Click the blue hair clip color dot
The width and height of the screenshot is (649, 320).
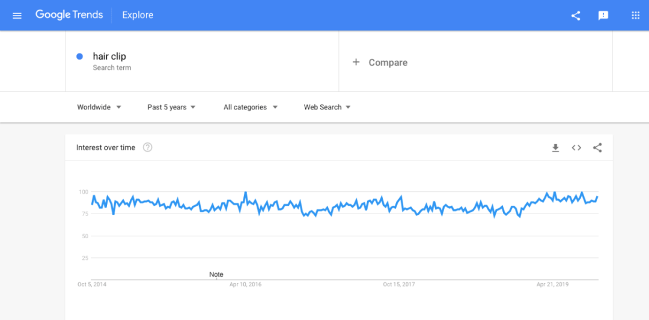point(79,57)
